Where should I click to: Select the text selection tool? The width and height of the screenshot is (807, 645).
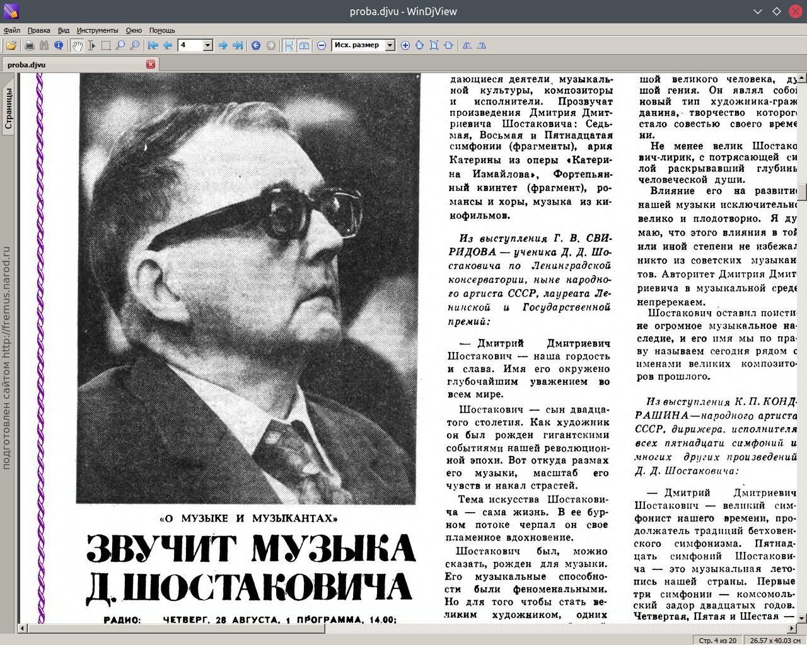pyautogui.click(x=91, y=45)
